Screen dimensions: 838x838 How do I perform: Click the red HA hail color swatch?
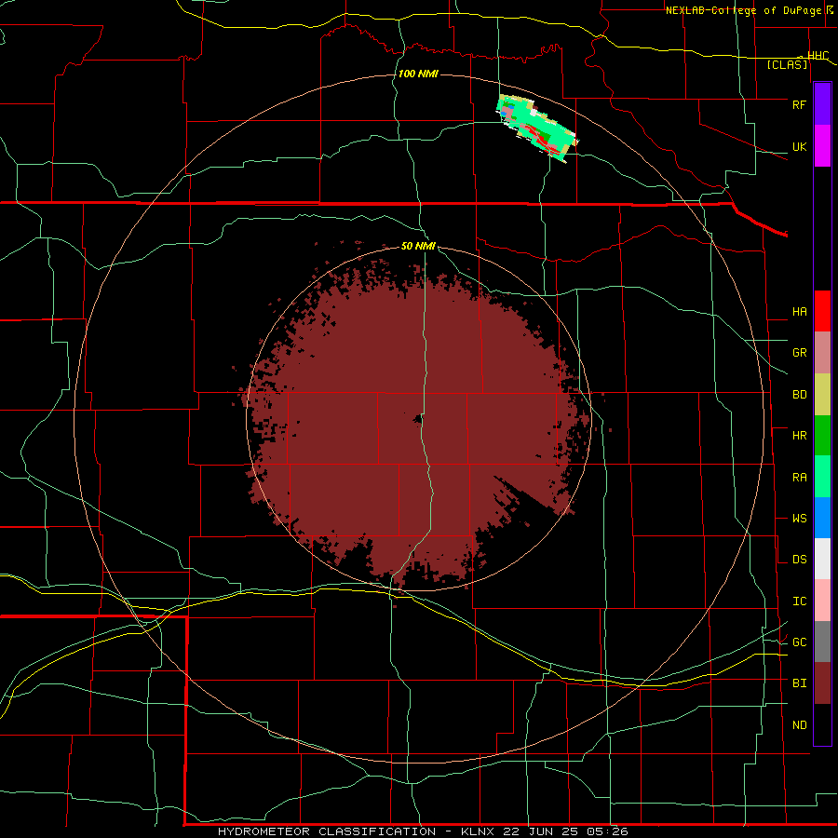822,311
